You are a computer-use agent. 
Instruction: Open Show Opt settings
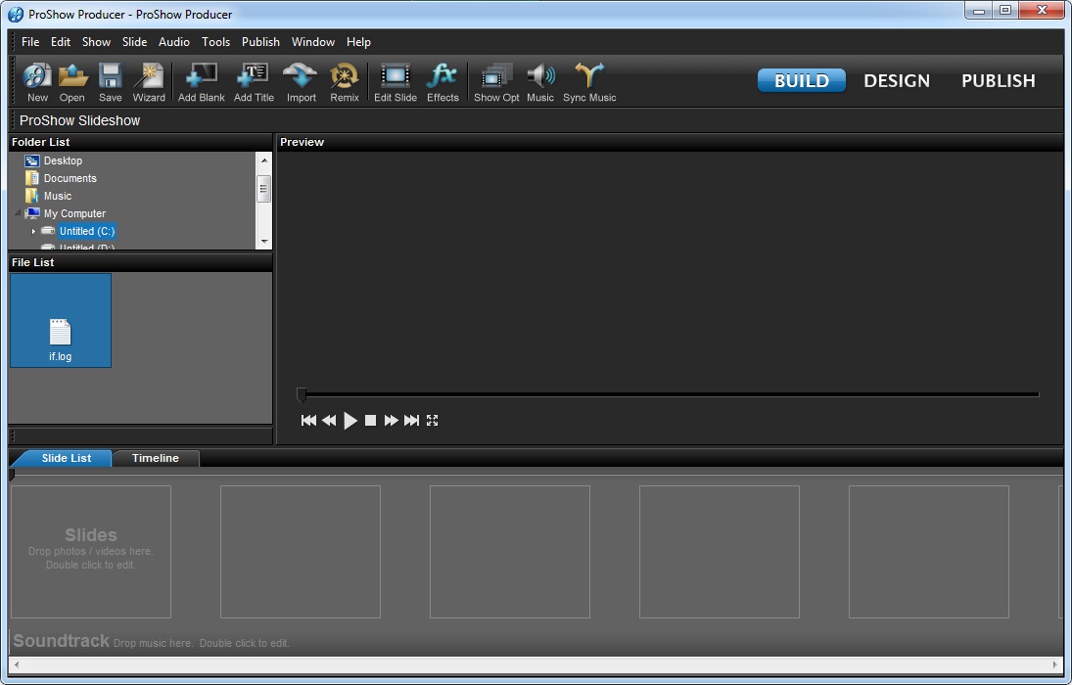pyautogui.click(x=496, y=82)
